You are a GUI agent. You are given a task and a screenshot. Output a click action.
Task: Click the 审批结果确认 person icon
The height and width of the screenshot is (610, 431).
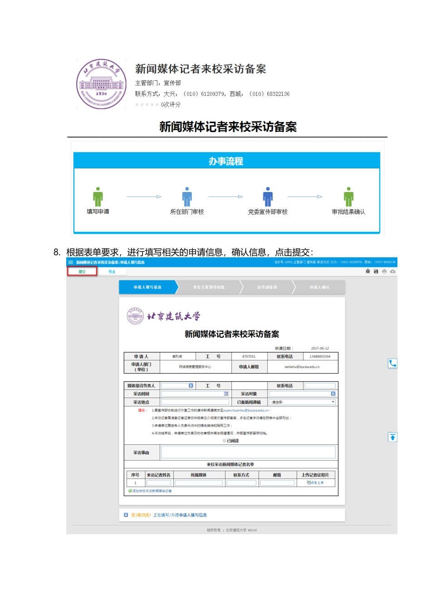[348, 197]
